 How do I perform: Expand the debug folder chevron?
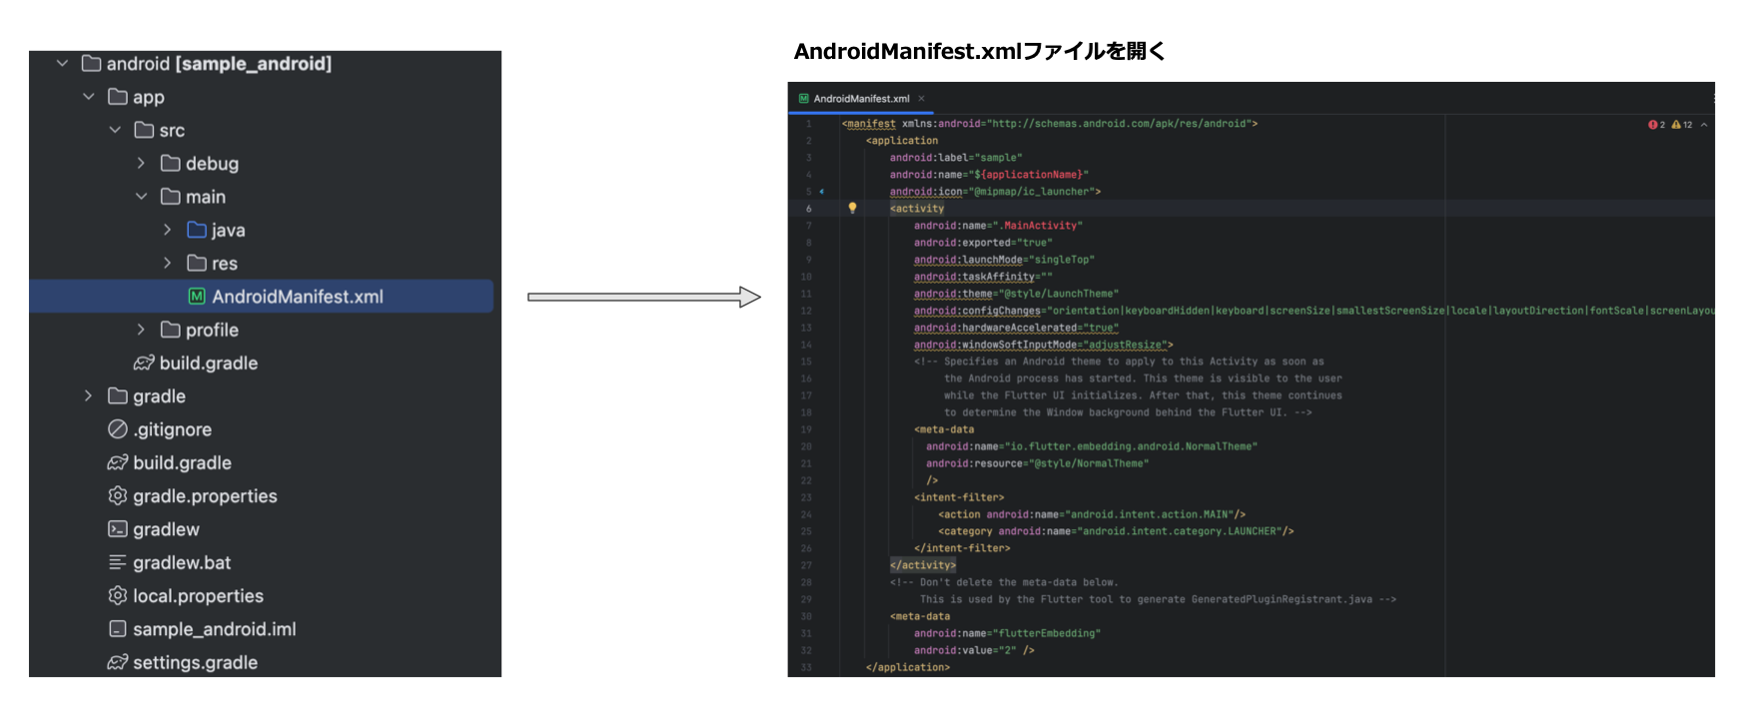[x=141, y=163]
